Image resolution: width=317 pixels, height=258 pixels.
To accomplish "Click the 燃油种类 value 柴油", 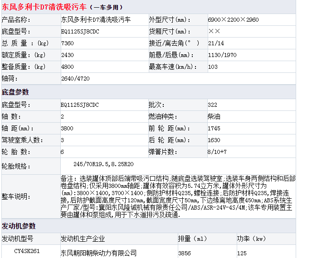I will click(214, 117).
